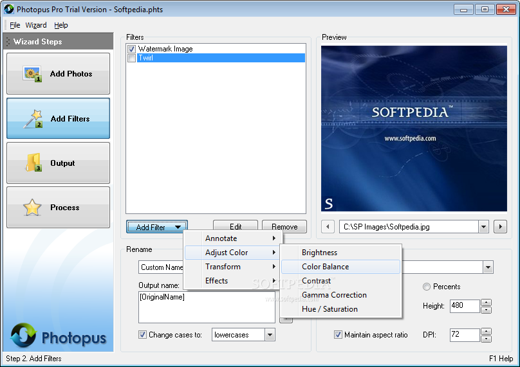The height and width of the screenshot is (367, 520).
Task: Click the Add Photos sunflower icon
Action: click(32, 74)
